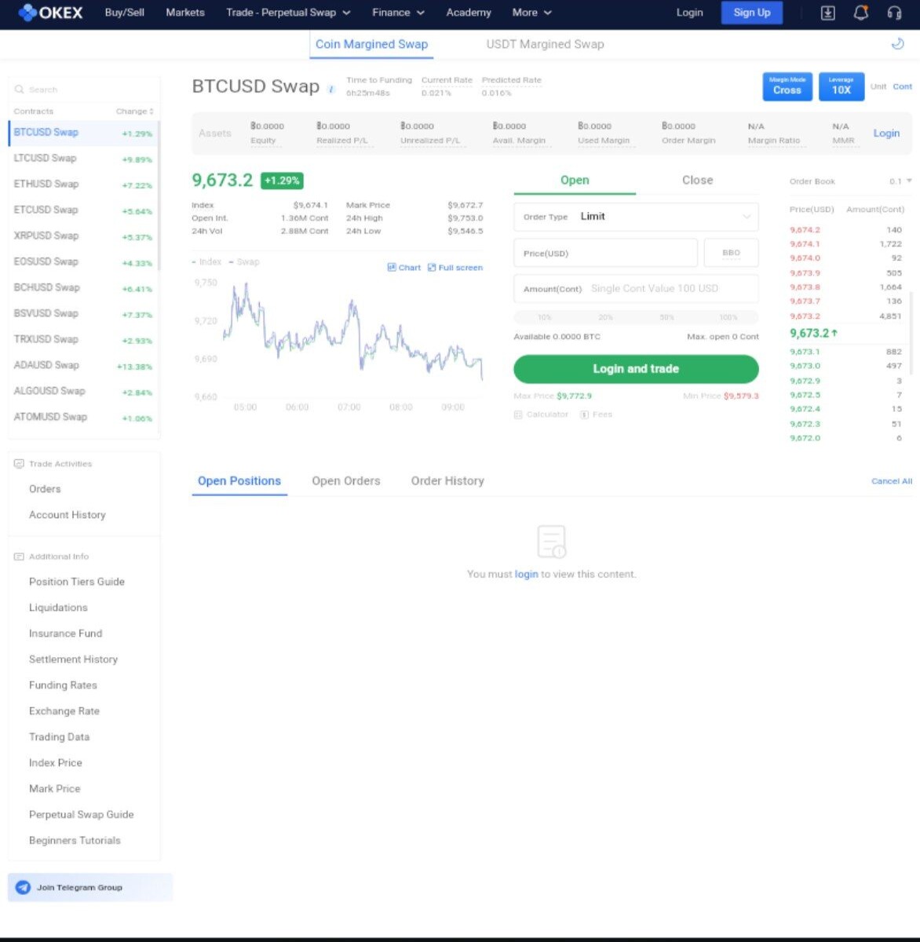Screen dimensions: 920x942
Task: Click the Leverage 10X button
Action: point(842,86)
